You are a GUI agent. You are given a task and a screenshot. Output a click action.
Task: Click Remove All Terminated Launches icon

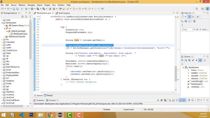165,100
